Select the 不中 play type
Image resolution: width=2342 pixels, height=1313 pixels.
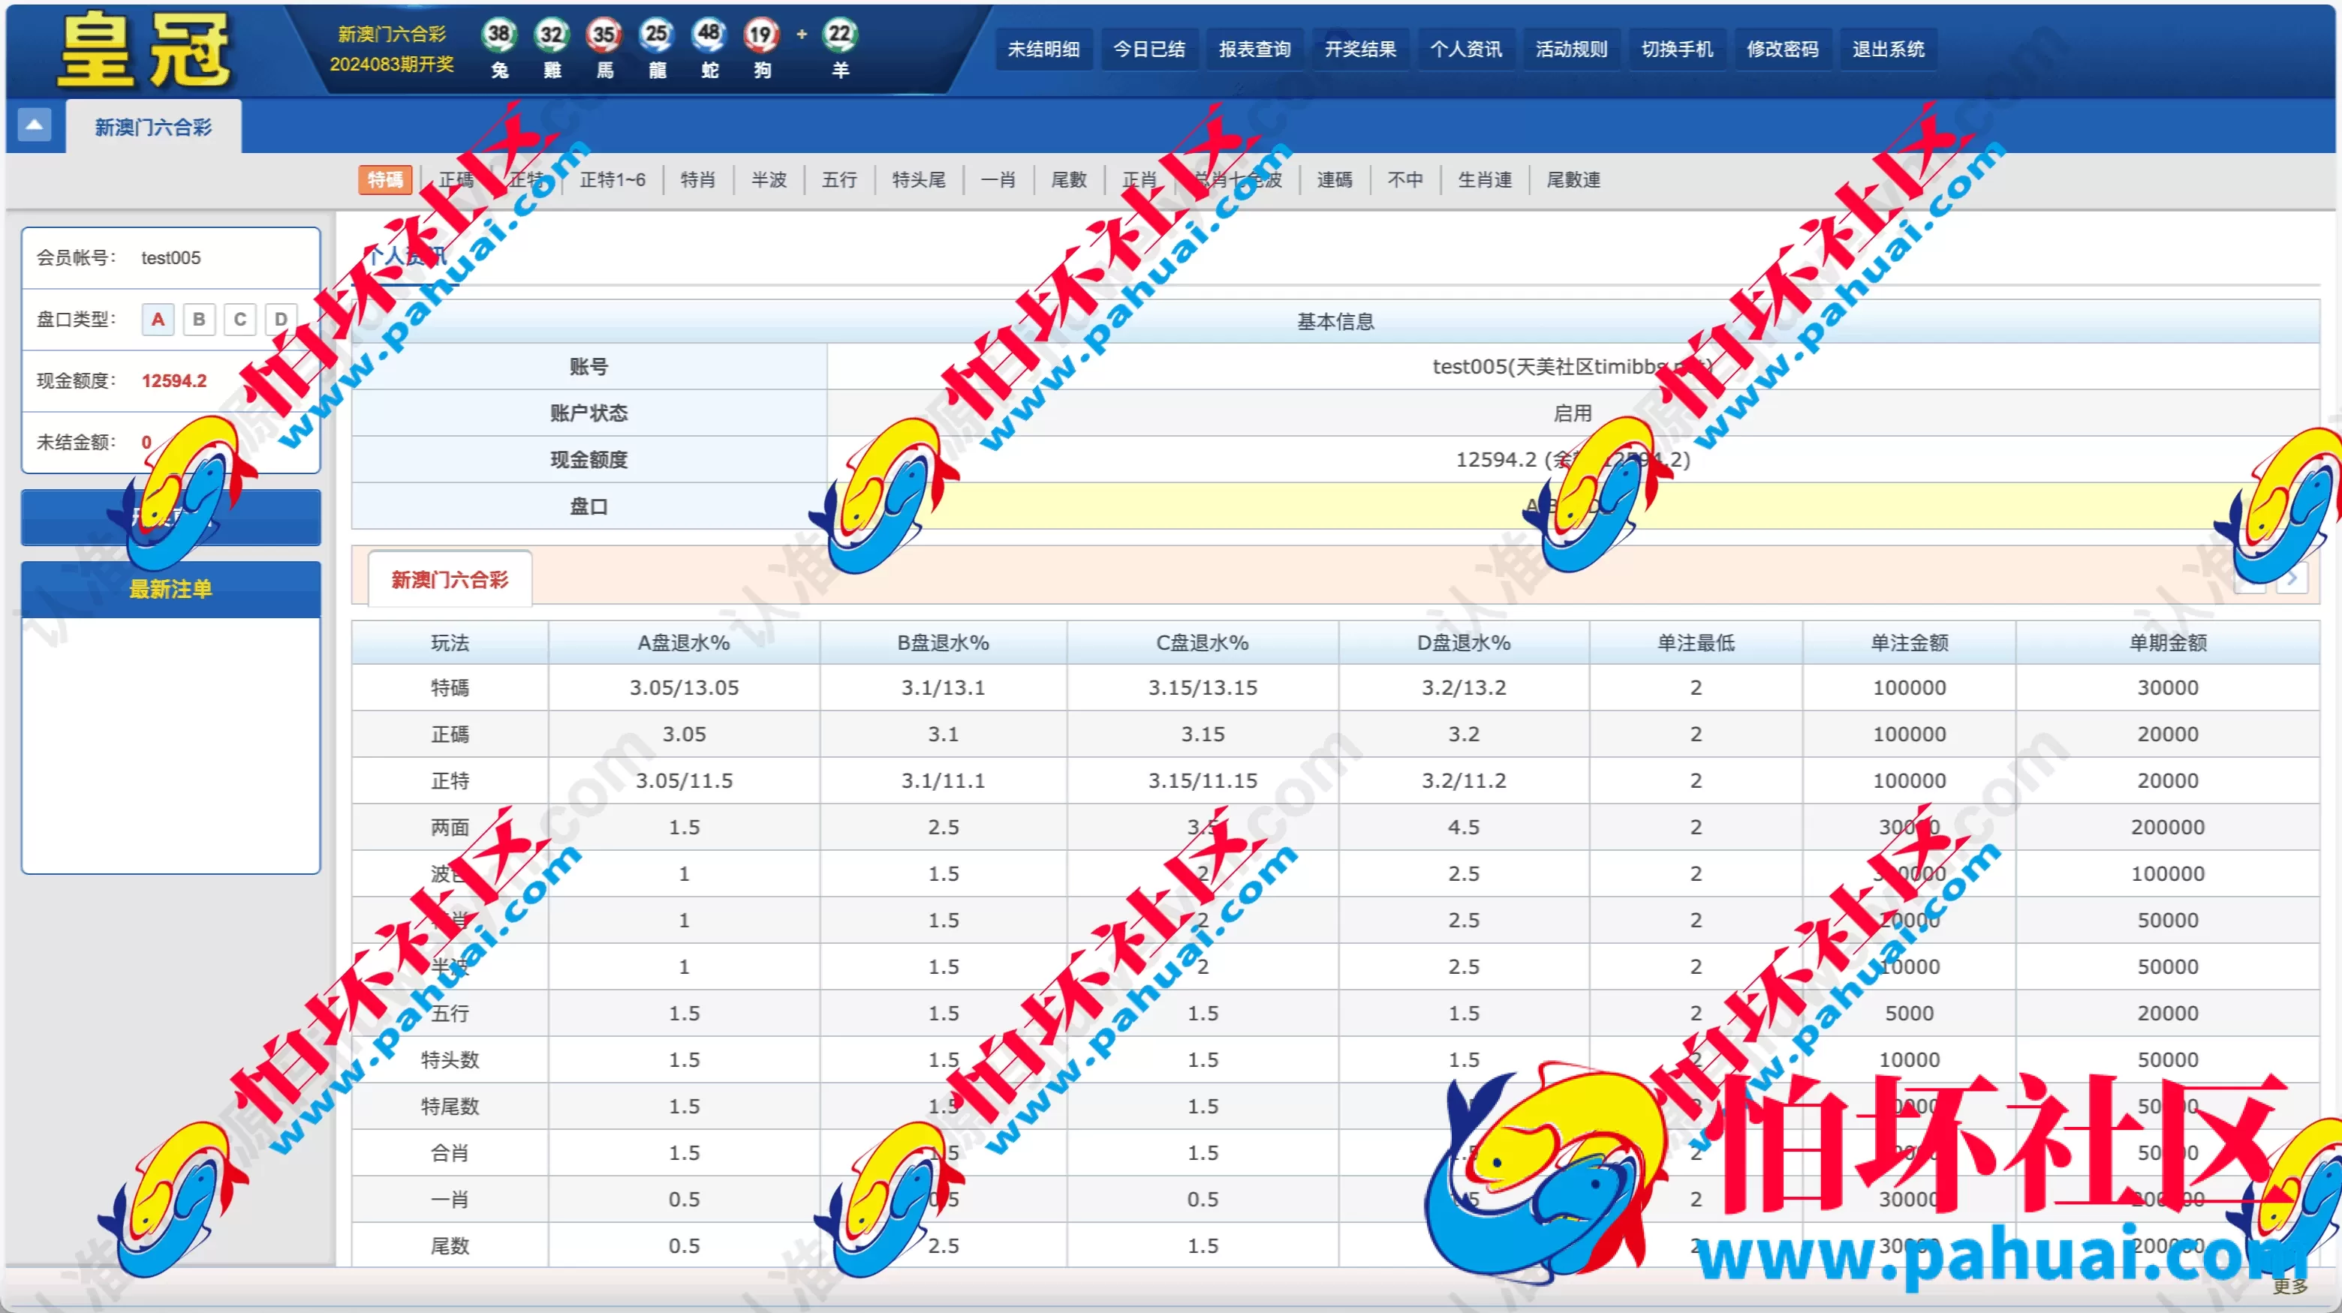[1404, 180]
